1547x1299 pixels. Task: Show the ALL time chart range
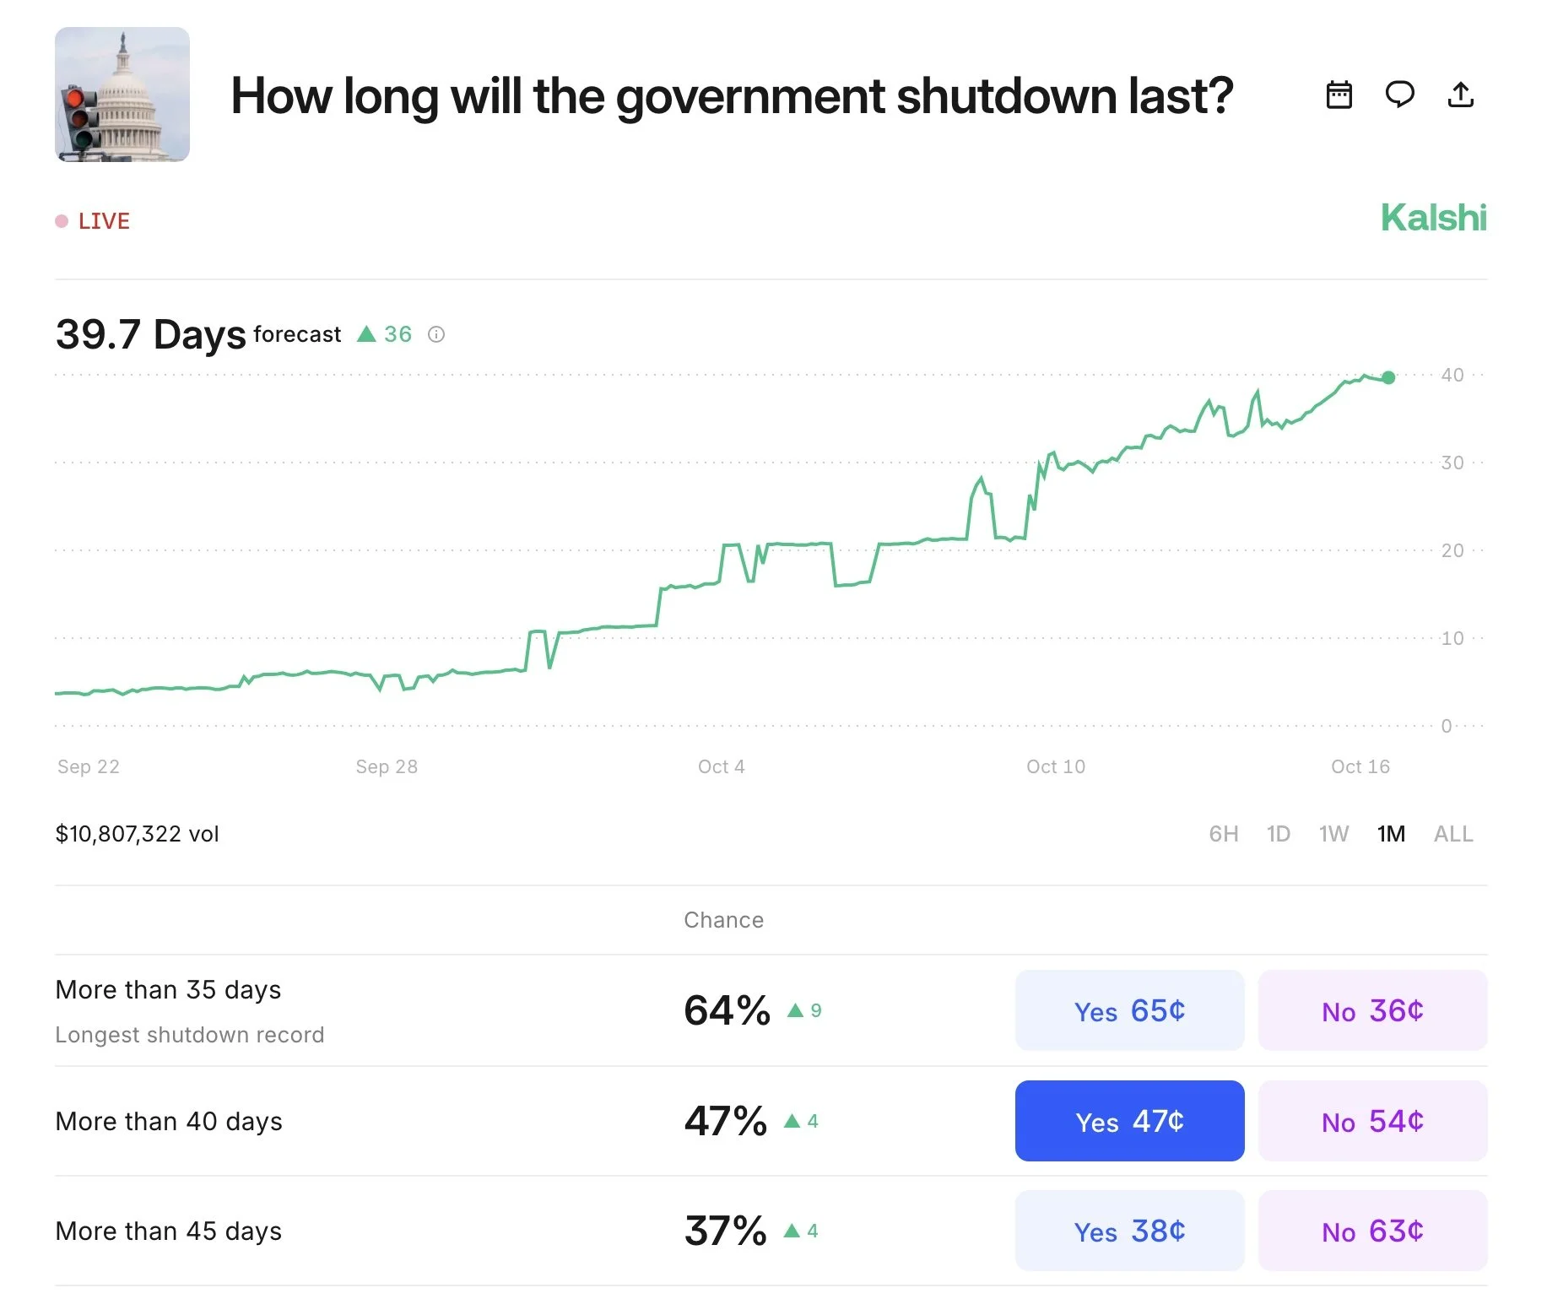point(1453,834)
